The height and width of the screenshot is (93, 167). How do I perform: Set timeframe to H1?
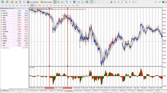[x=44, y=5]
